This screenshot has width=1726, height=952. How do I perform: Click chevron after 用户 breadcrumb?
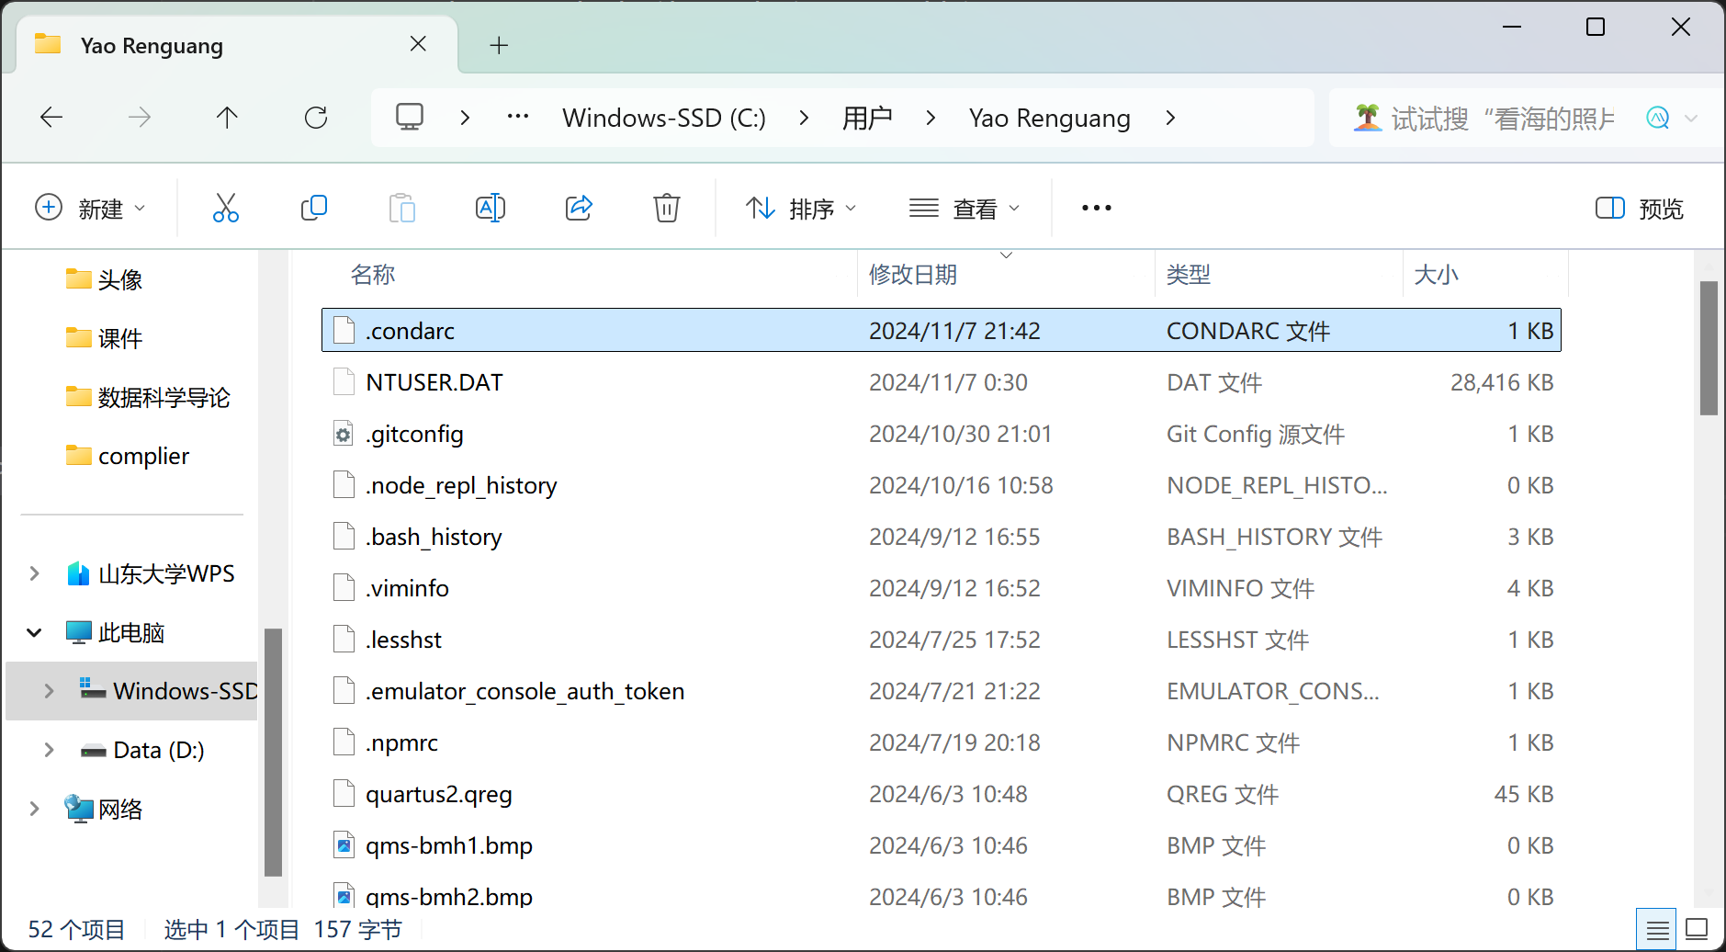coord(931,118)
